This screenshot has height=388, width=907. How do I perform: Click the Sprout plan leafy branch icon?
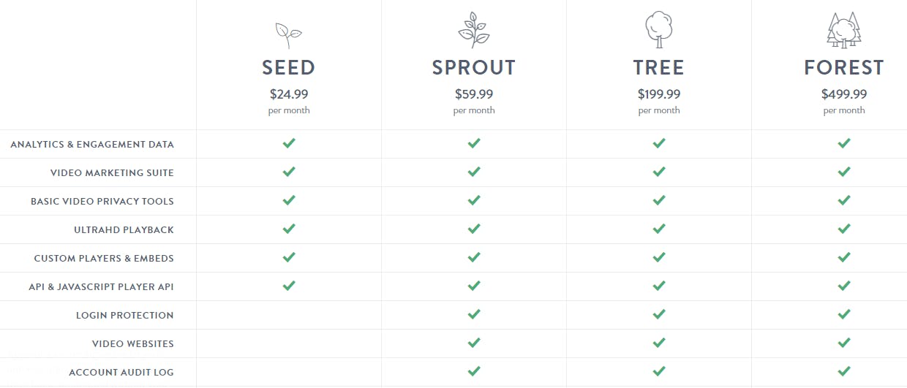point(473,31)
